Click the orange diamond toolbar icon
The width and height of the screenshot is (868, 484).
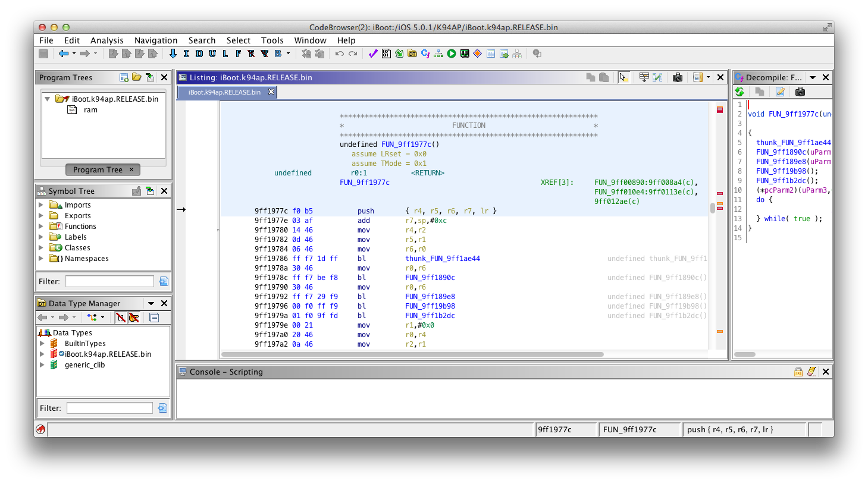tap(478, 54)
